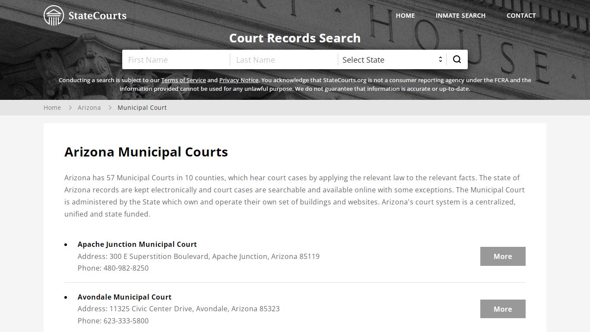The height and width of the screenshot is (332, 590).
Task: Open Apache Junction Municipal Court link
Action: point(137,244)
